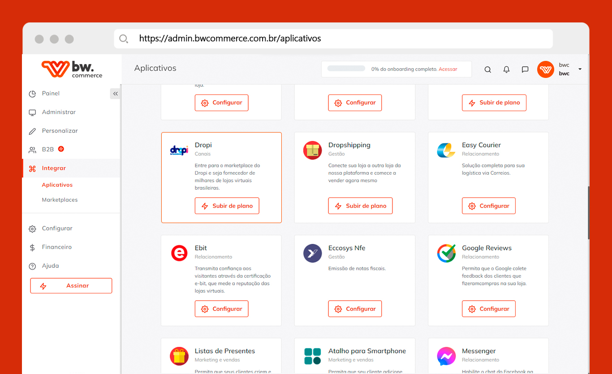Open notifications bell icon
Viewport: 612px width, 374px height.
click(506, 69)
